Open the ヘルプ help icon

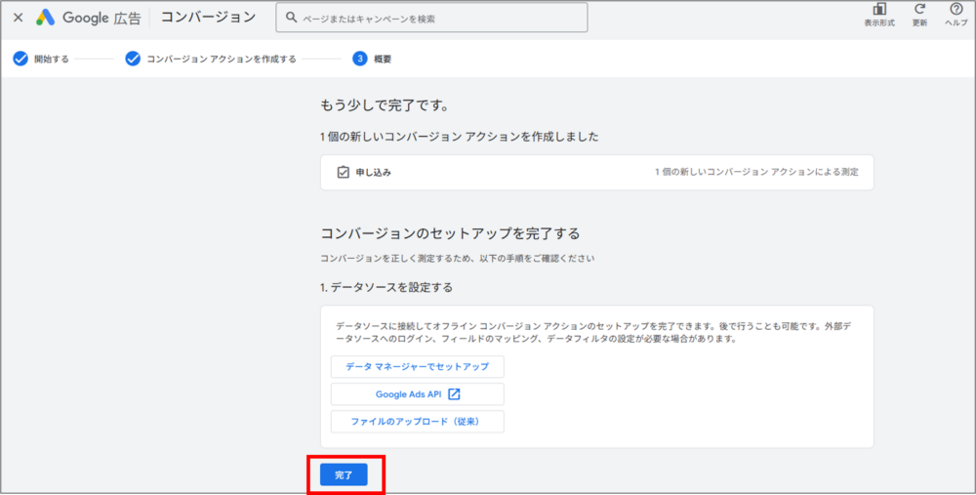click(x=956, y=10)
